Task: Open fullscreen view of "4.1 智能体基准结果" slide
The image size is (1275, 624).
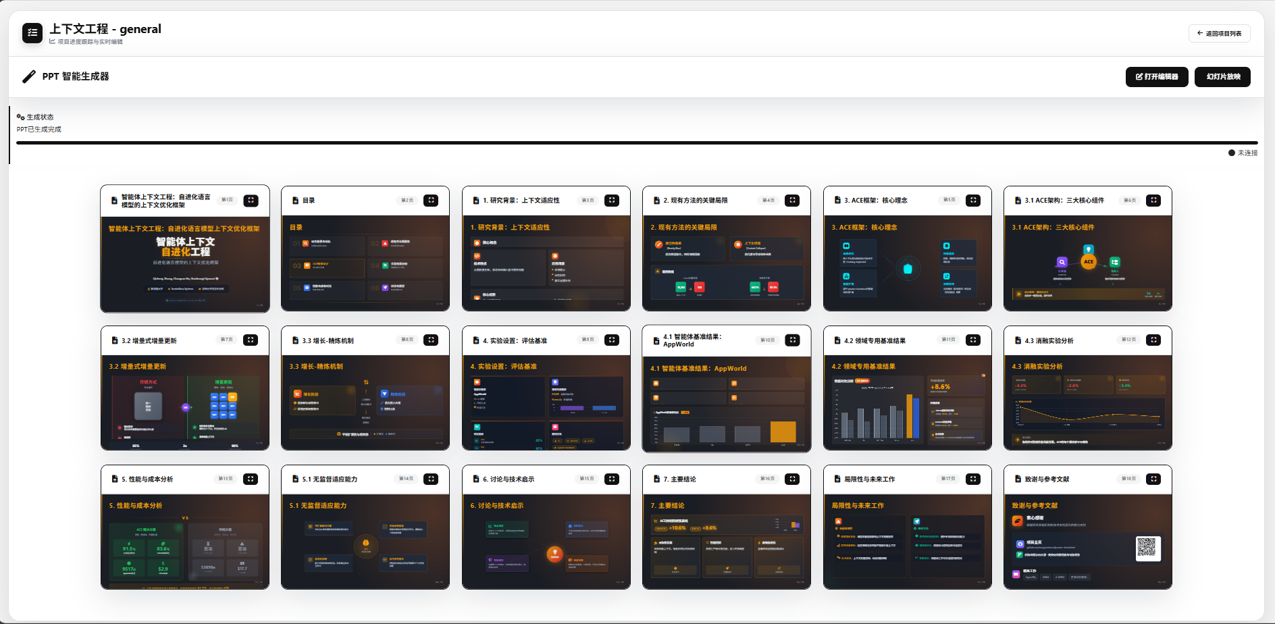Action: (793, 340)
